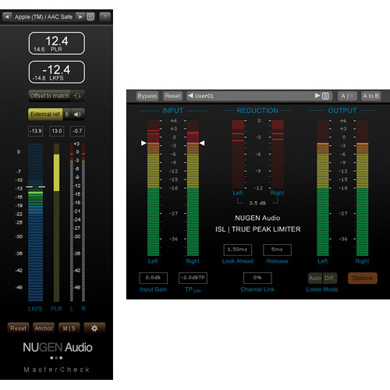Screen dimensions: 390x390
Task: Click the Channel Link label
Action: tap(257, 289)
